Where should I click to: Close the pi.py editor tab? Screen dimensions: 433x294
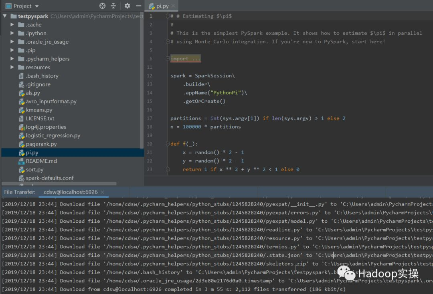coord(174,6)
